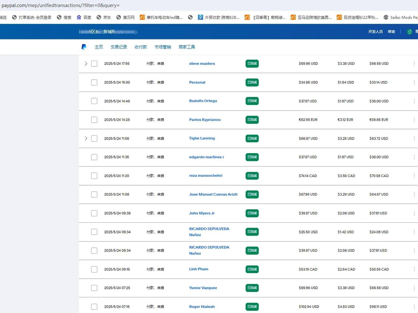Open 交易记录 tab
This screenshot has height=313, width=418.
tap(119, 47)
